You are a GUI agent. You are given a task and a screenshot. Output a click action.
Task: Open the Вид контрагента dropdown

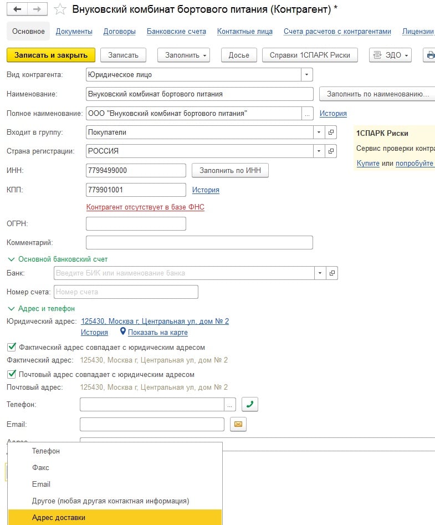pos(307,74)
